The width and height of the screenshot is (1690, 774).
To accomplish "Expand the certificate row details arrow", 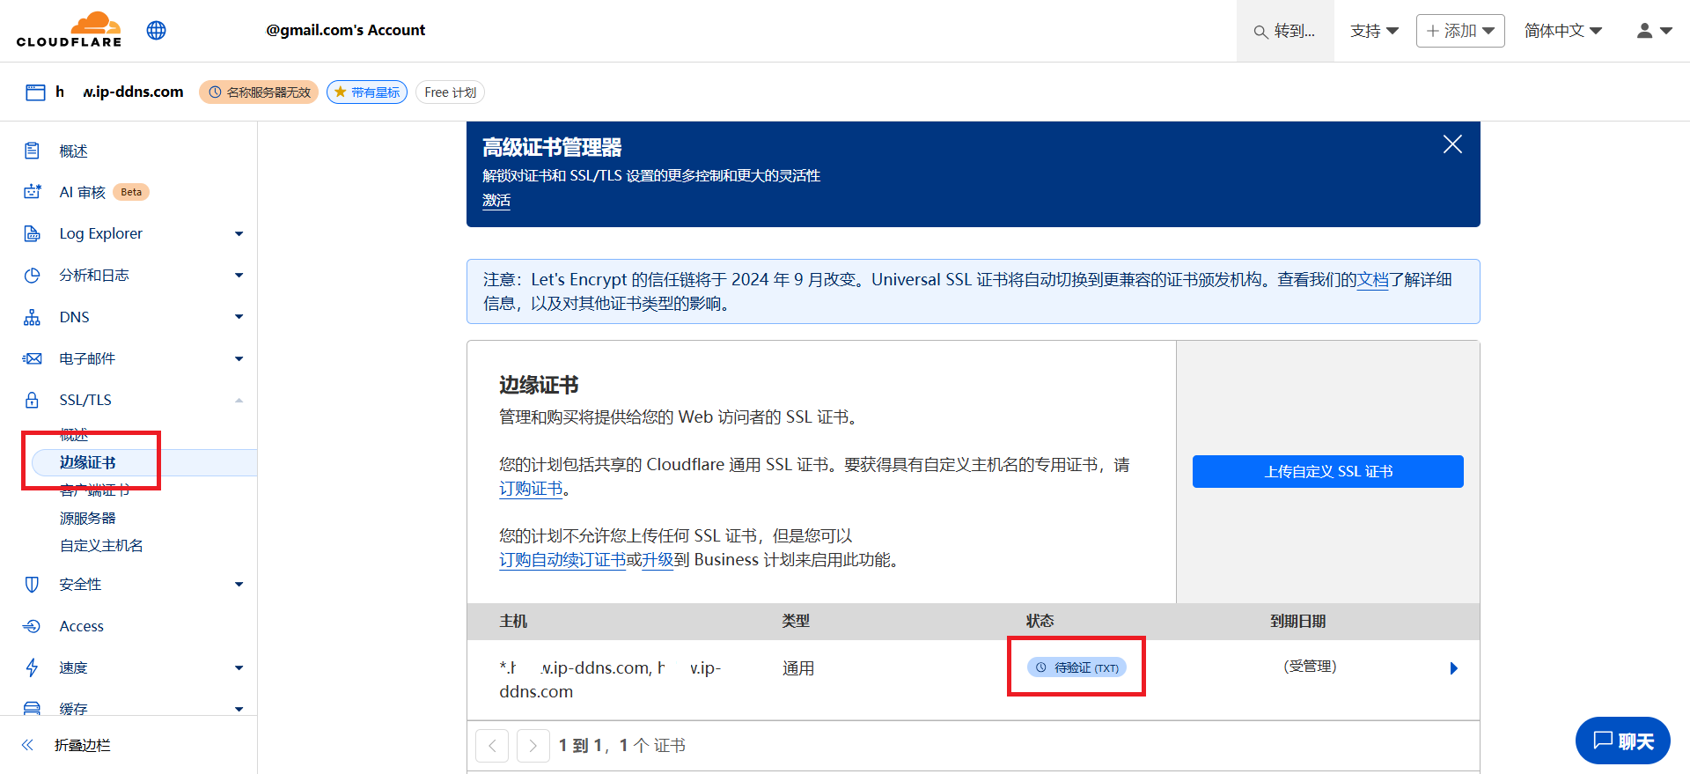I will coord(1453,668).
